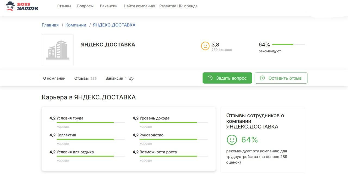Click Отзывы сотрудников о компании heading
The height and width of the screenshot is (176, 348).
(255, 121)
